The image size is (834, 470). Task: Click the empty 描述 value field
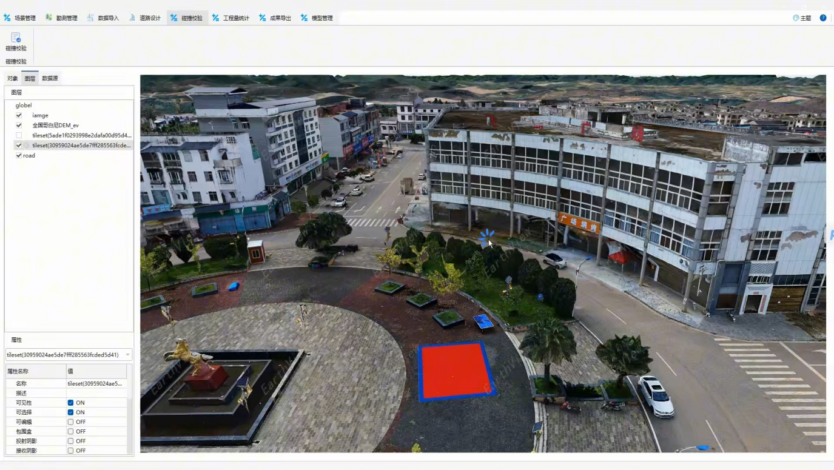coord(96,393)
